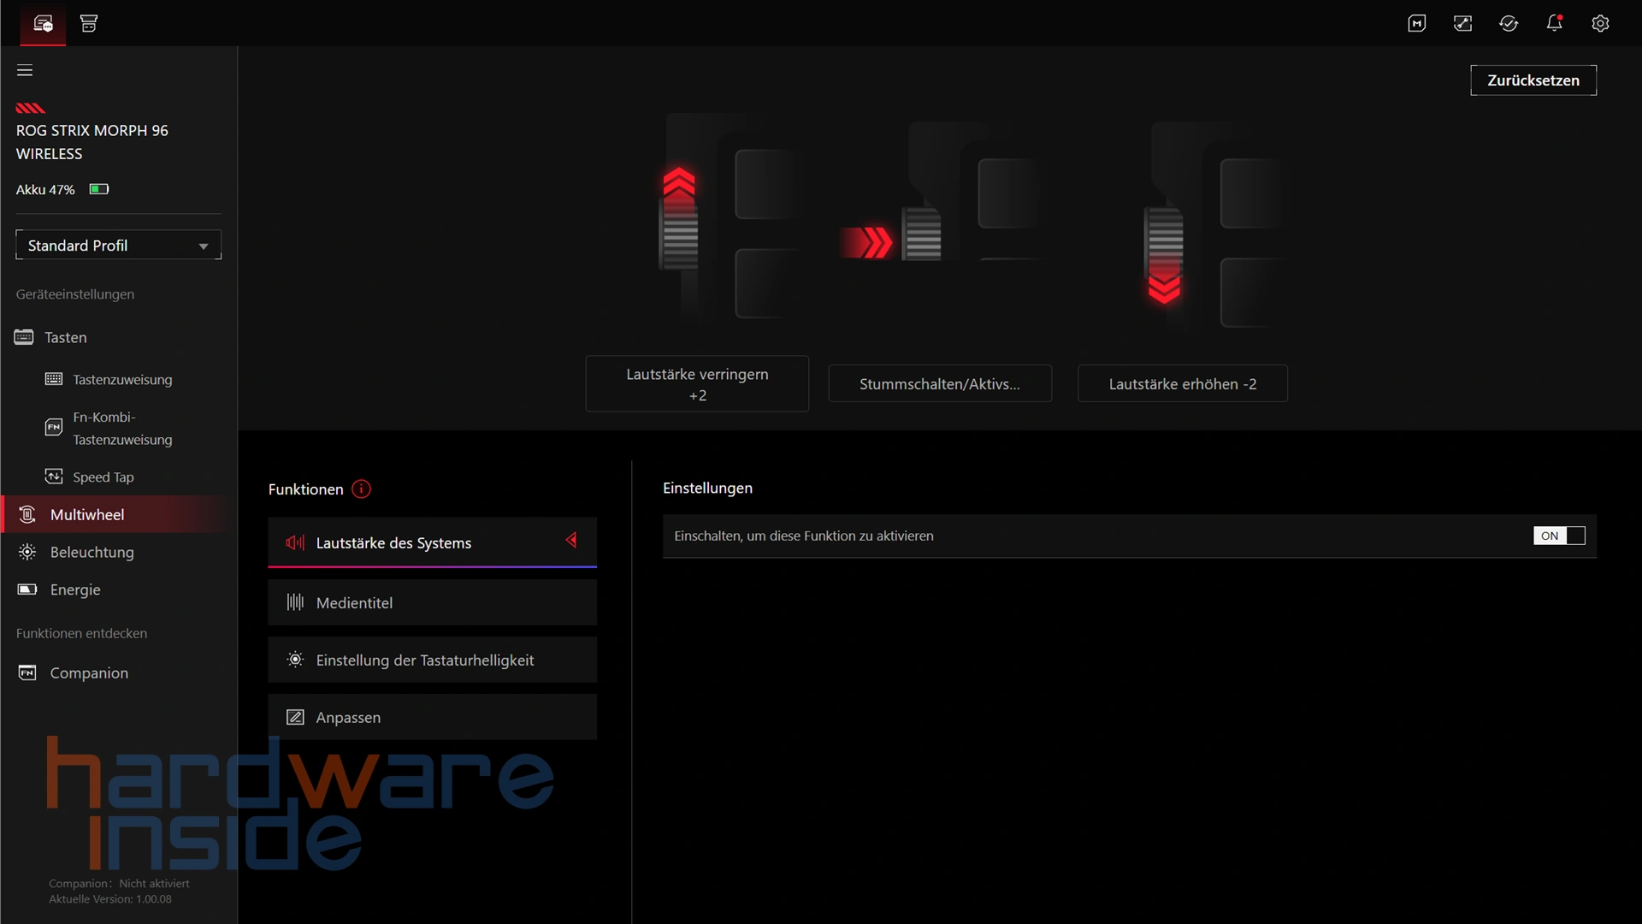Click the macro M icon in top bar
The width and height of the screenshot is (1642, 924).
pos(1417,23)
